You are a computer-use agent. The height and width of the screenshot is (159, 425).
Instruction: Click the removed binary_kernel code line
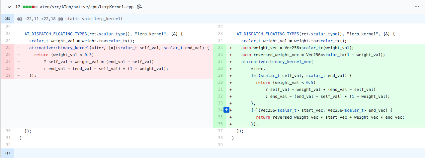click(x=119, y=48)
